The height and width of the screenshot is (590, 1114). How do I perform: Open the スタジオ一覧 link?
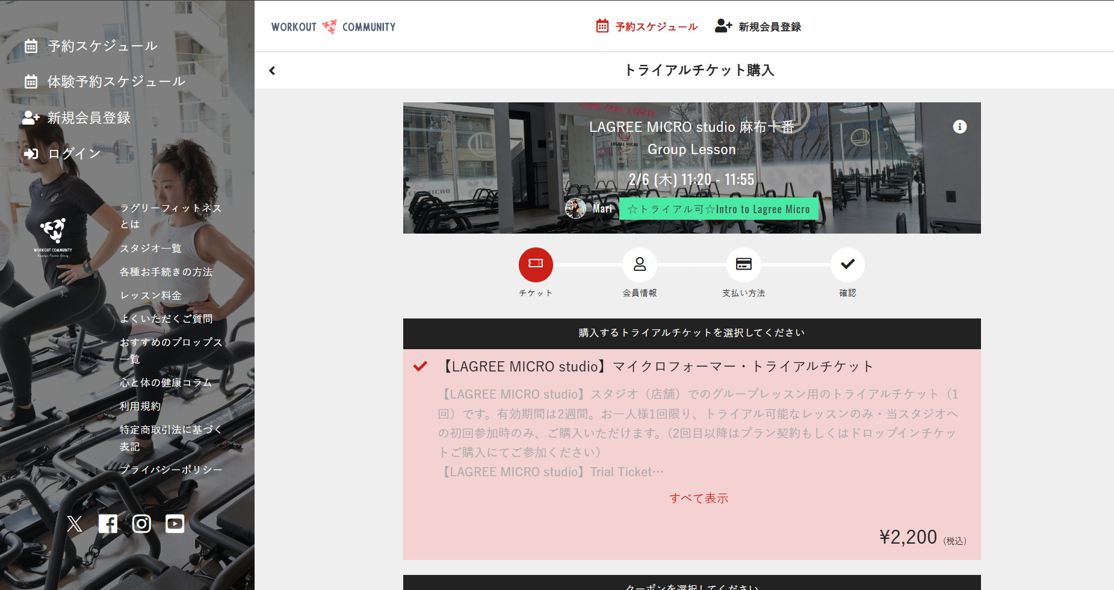pos(150,249)
